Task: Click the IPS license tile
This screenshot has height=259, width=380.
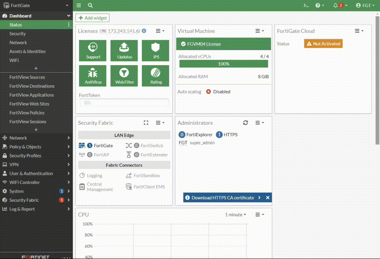Action: pyautogui.click(x=156, y=51)
